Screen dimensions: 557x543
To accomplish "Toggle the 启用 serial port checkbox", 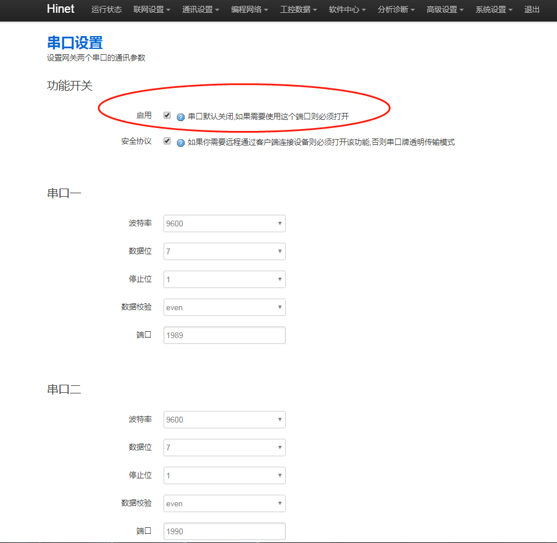I will (x=167, y=116).
